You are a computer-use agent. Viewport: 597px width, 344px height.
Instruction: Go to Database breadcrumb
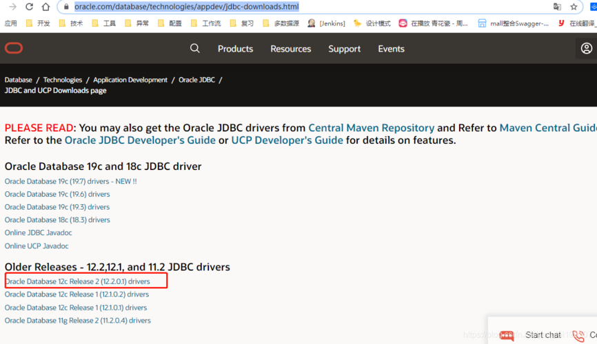coord(19,80)
